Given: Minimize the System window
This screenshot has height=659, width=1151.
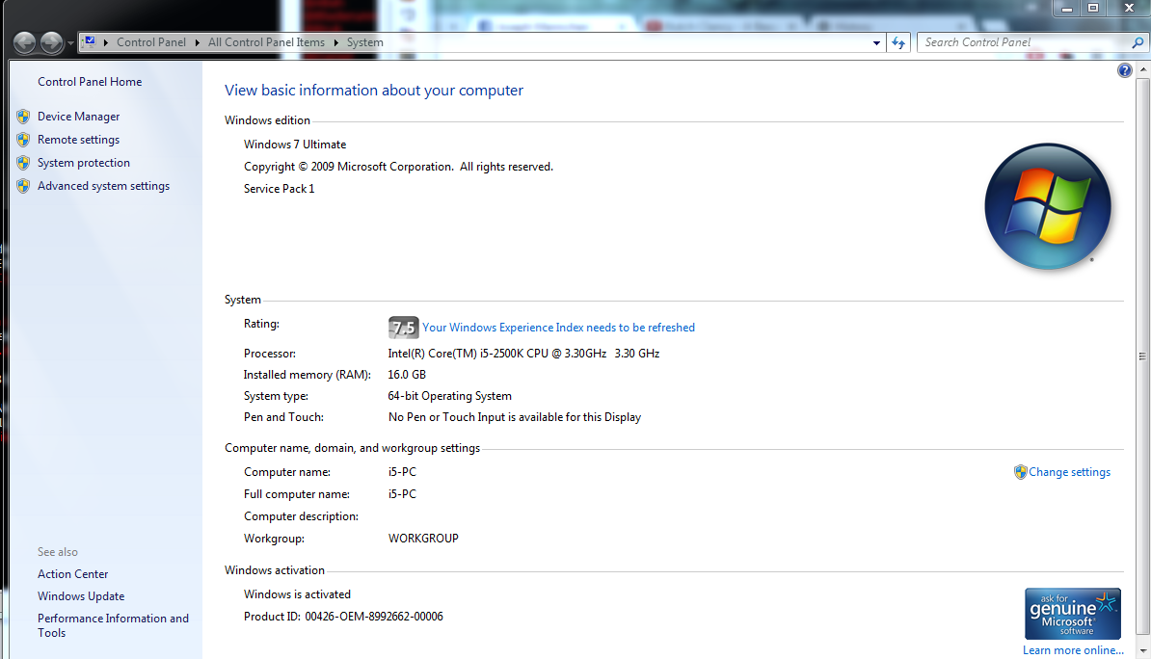Looking at the screenshot, I should pos(1066,8).
